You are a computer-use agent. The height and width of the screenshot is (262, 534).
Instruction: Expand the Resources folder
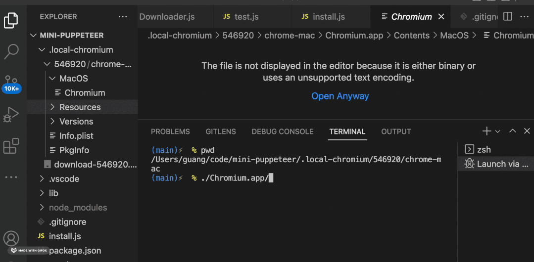click(83, 107)
